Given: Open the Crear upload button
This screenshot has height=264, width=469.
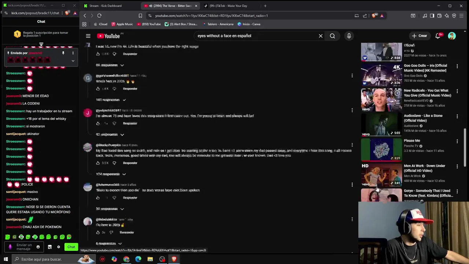Looking at the screenshot, I should (419, 36).
